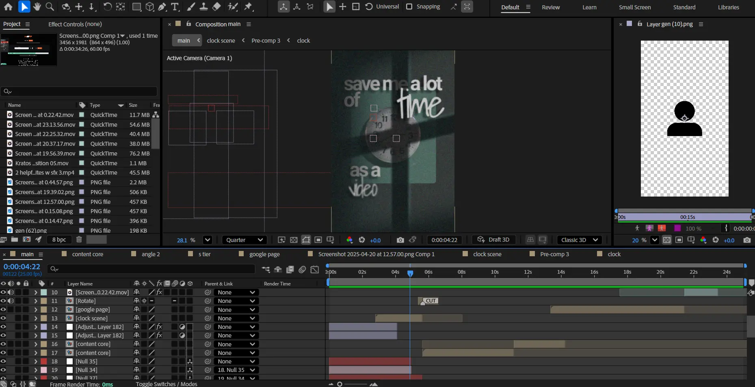Select the Rotation tool
This screenshot has width=755, height=387.
coord(107,6)
